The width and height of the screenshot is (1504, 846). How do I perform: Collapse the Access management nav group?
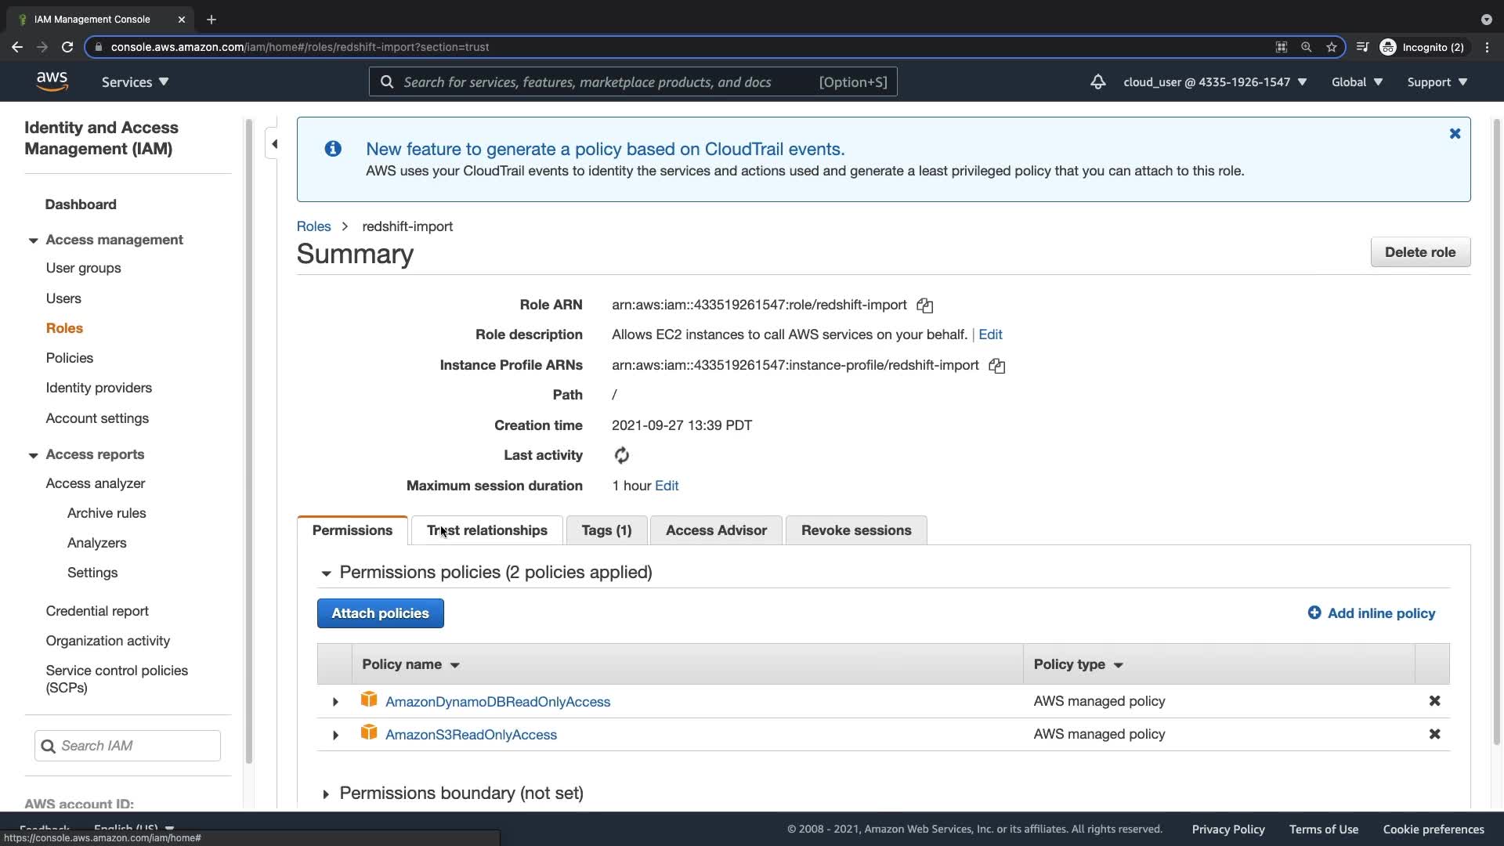click(x=33, y=240)
